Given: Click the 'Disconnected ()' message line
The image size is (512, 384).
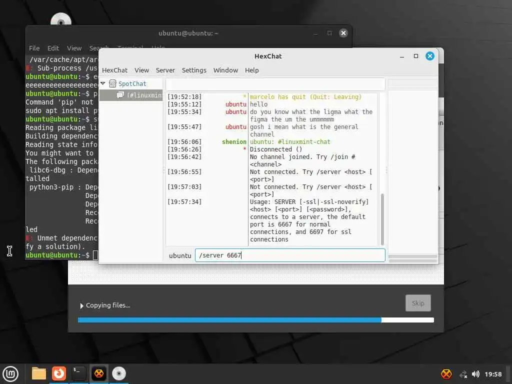Looking at the screenshot, I should [x=276, y=149].
